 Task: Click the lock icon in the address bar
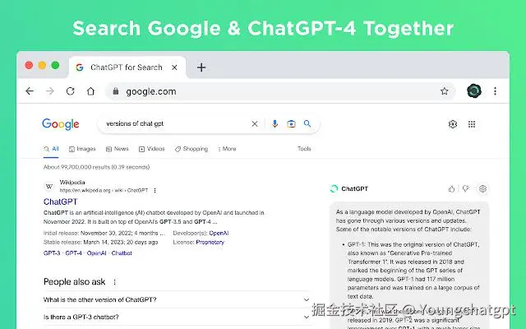[116, 91]
